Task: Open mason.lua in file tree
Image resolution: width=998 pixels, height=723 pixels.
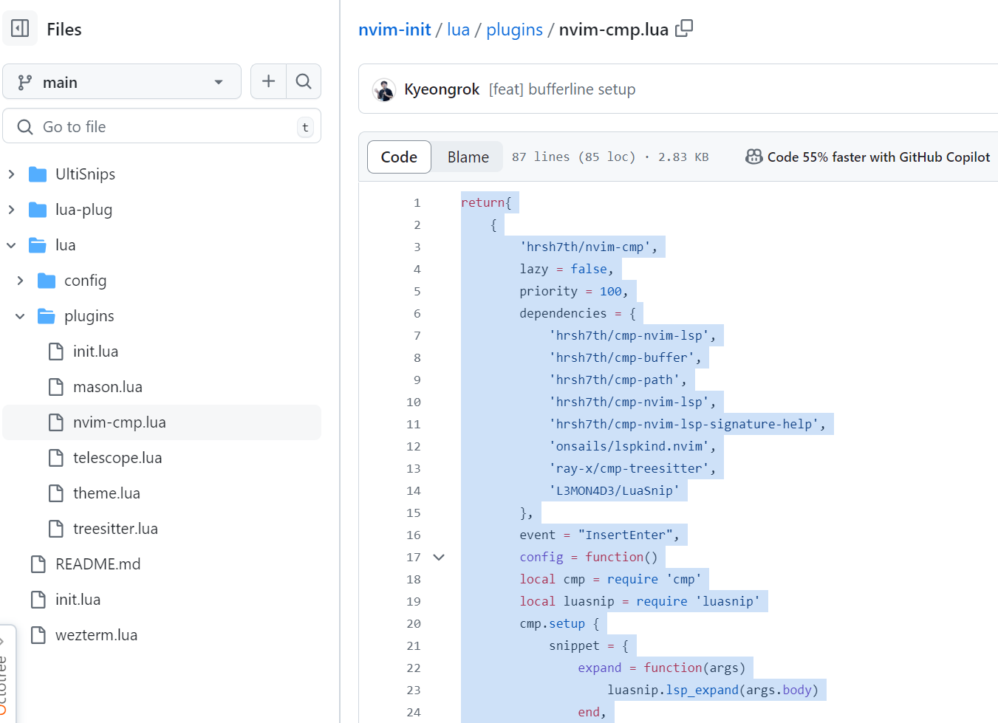Action: coord(108,387)
